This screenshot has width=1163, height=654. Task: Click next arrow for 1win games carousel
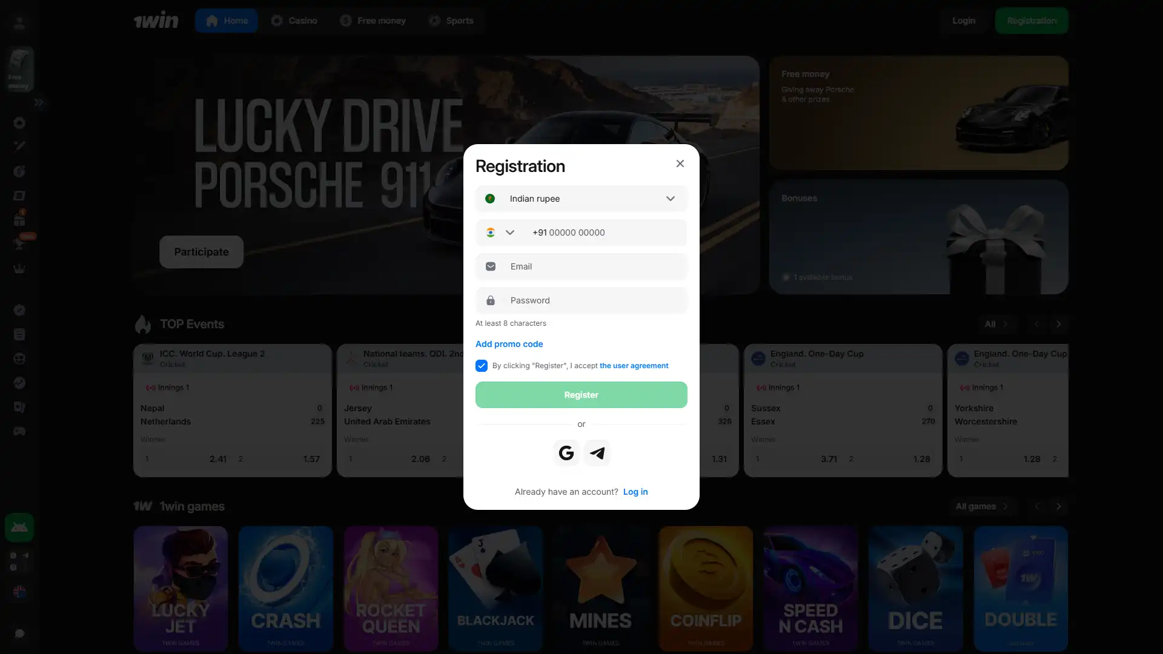1059,506
